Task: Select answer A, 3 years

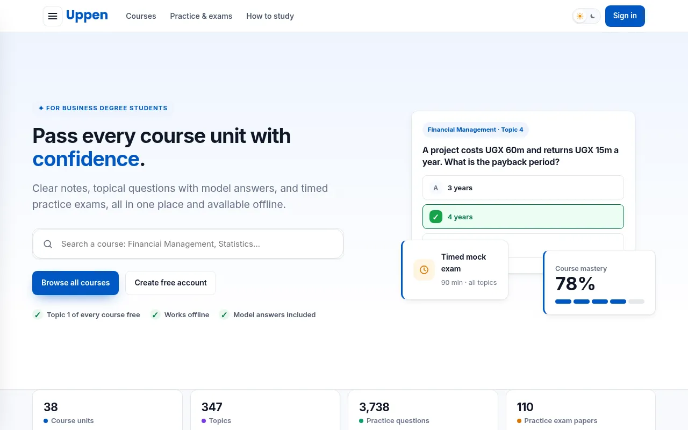Action: tap(523, 188)
